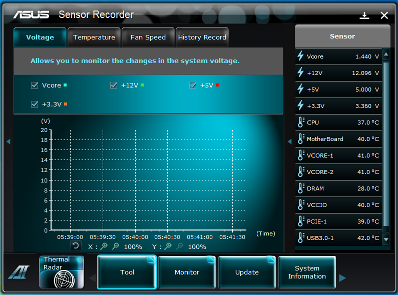Click the MotherBoard 40.0 °C reading
Viewport: 398px width, 295px height.
tap(368, 139)
